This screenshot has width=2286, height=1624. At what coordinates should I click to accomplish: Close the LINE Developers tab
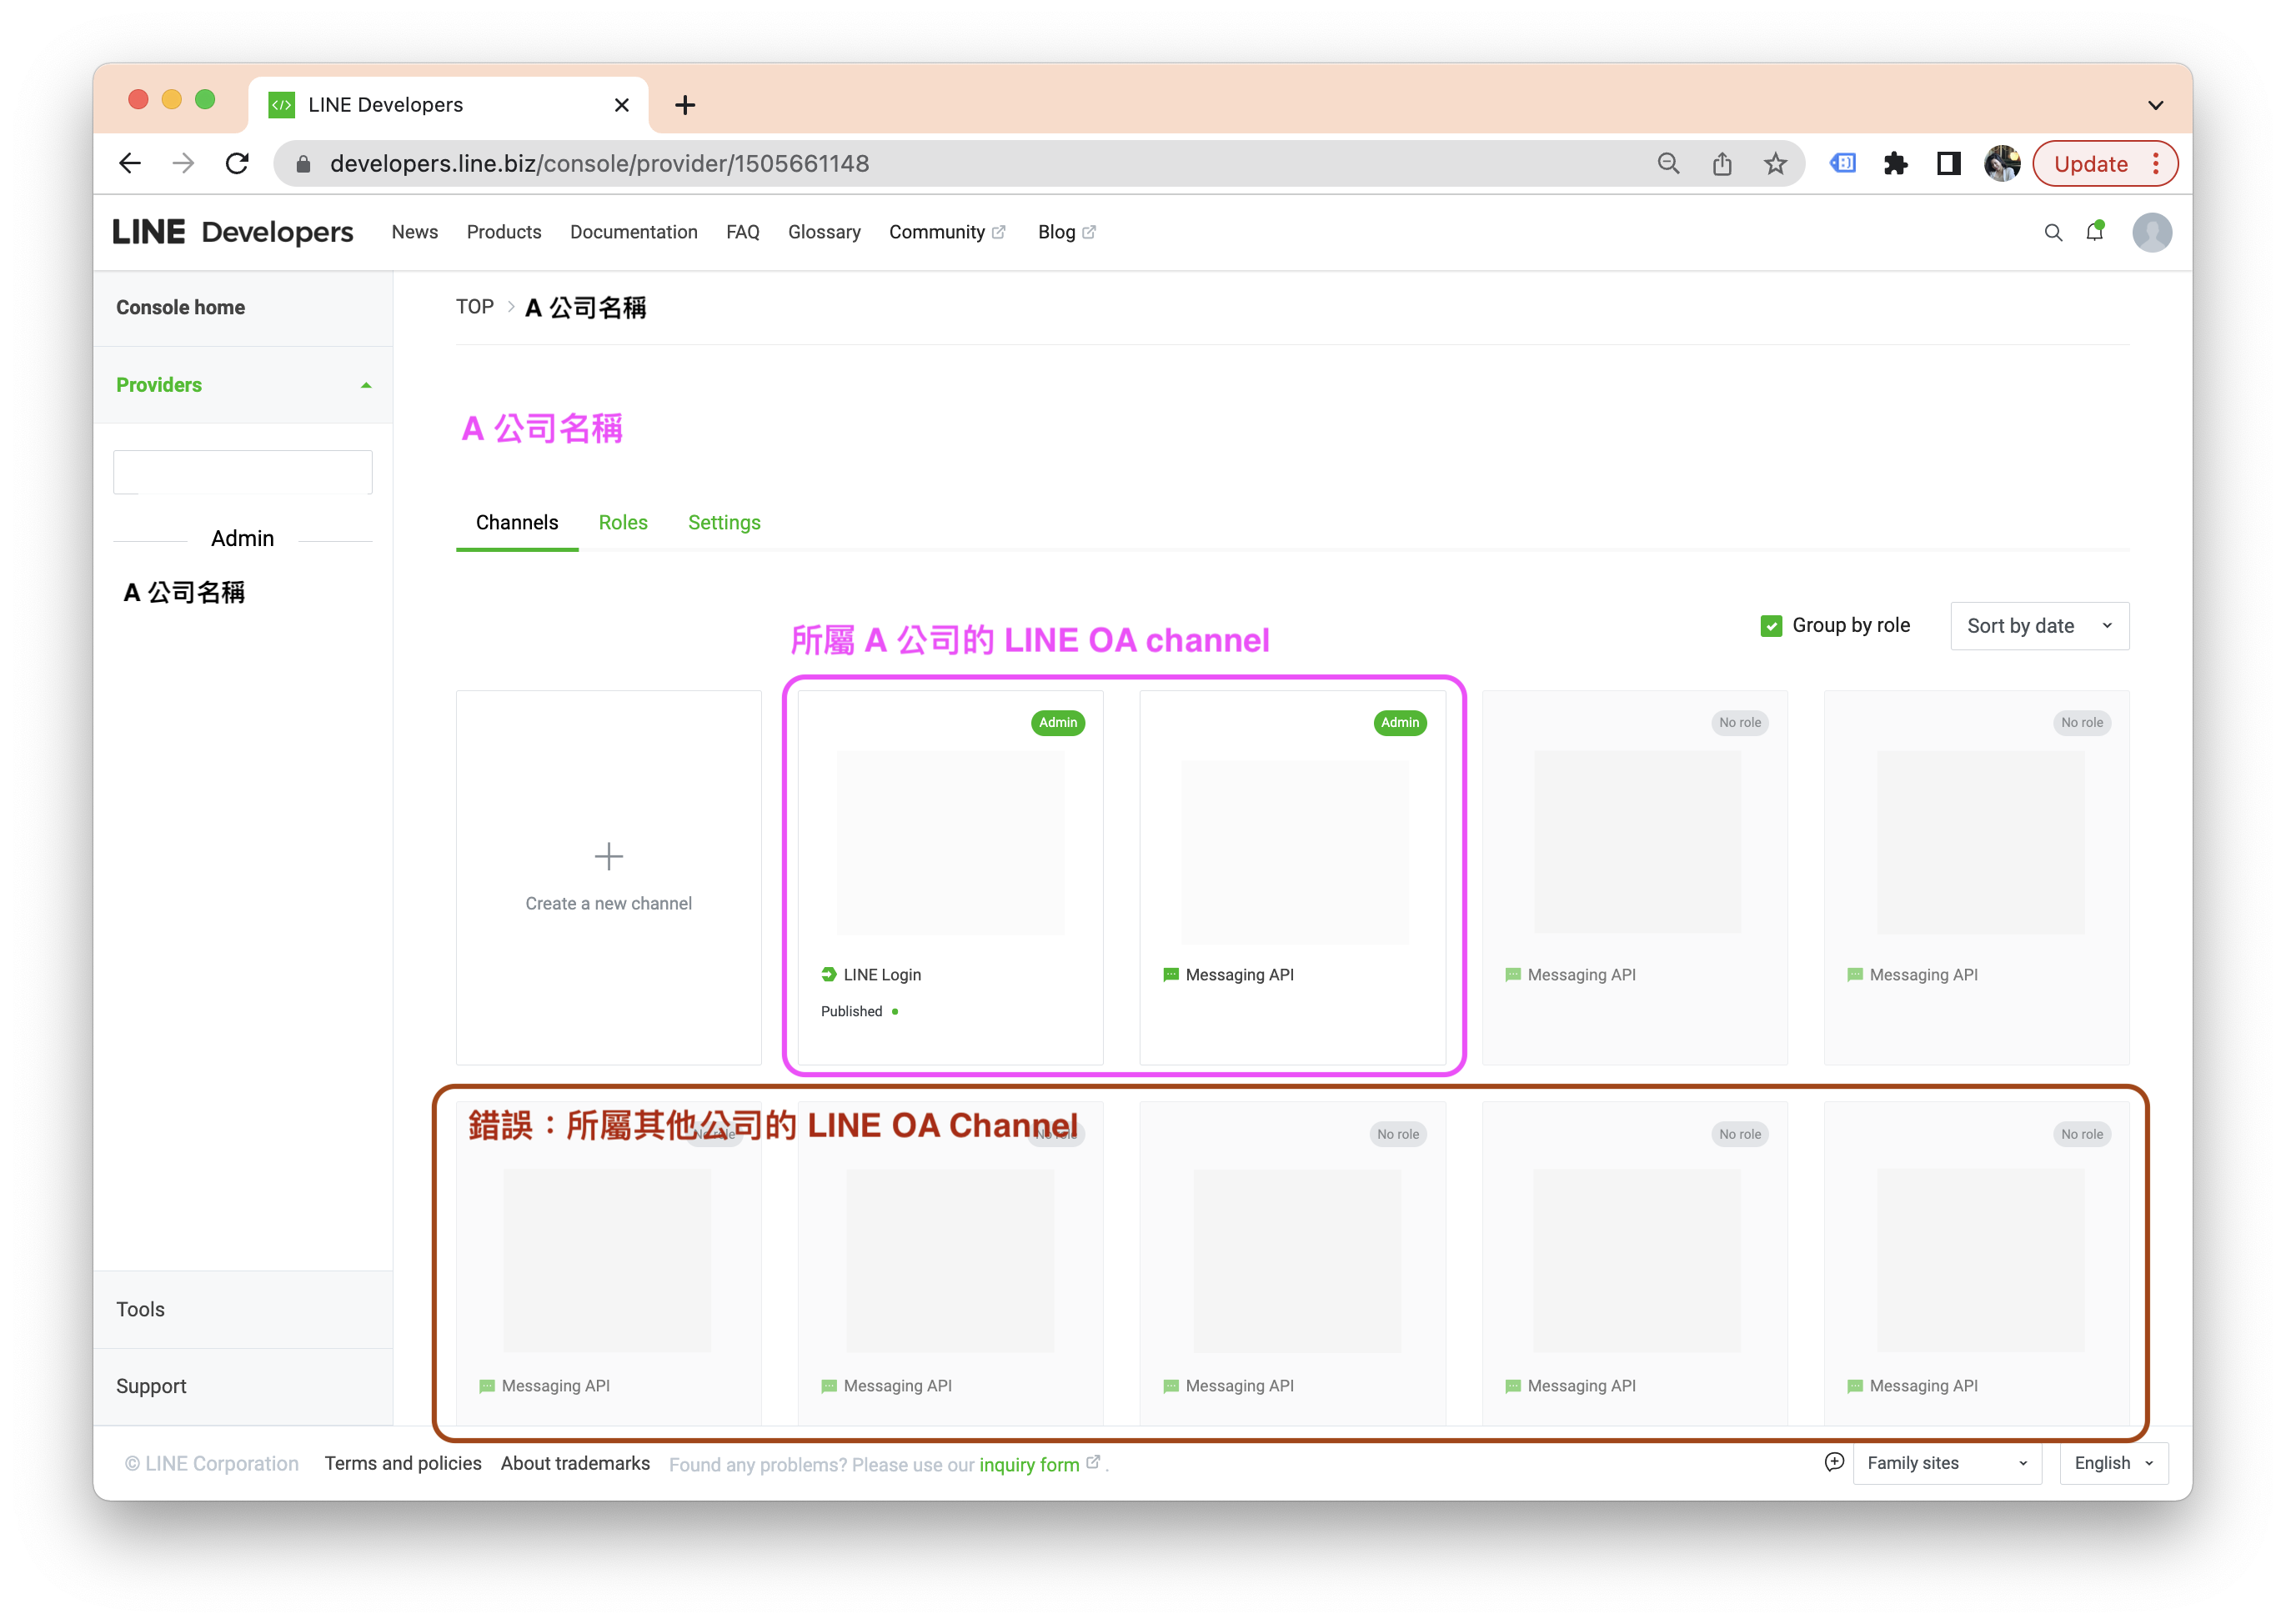coord(621,105)
